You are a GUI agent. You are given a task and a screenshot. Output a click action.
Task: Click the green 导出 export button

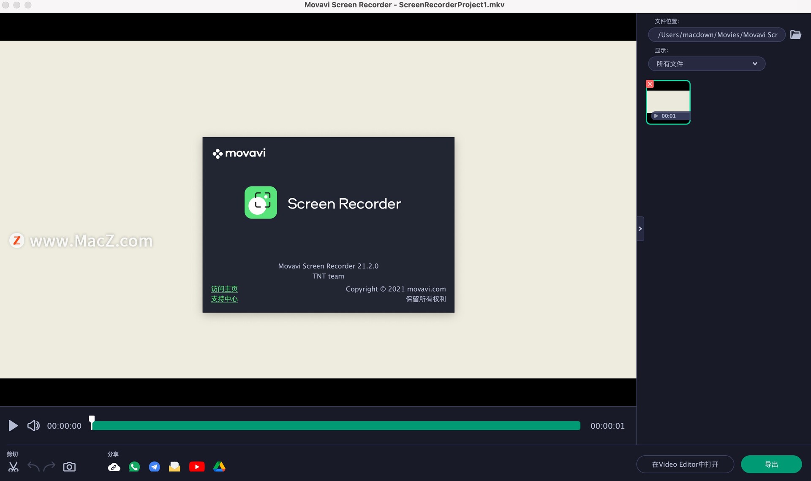[771, 464]
